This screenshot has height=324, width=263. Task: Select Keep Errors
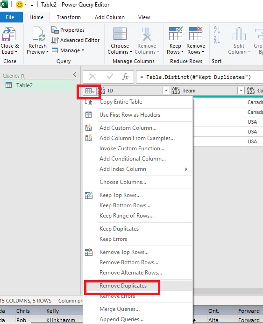point(138,239)
